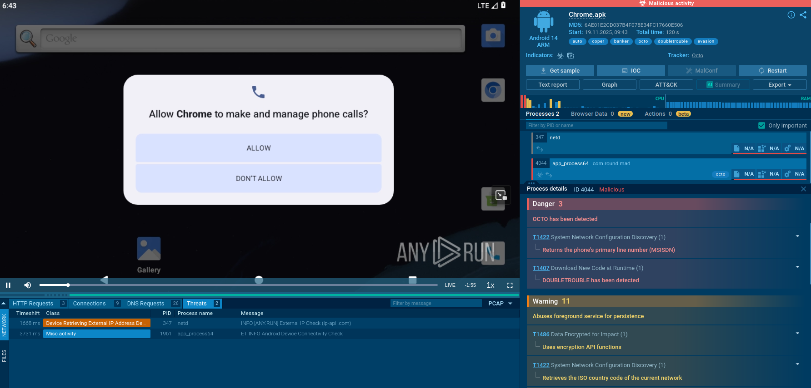
Task: Choose DON'T ALLOW for phone calls
Action: point(258,178)
